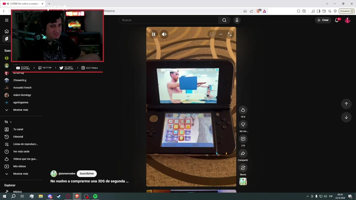
Task: Expand the Short to fullscreen
Action: point(230,34)
